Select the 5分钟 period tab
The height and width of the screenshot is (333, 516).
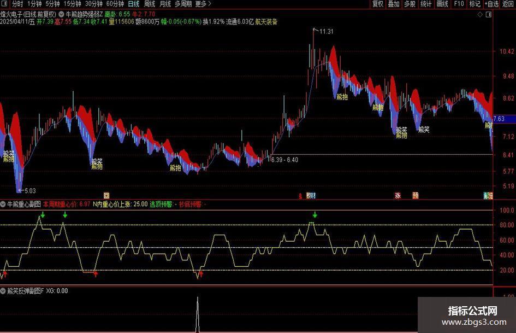click(52, 4)
